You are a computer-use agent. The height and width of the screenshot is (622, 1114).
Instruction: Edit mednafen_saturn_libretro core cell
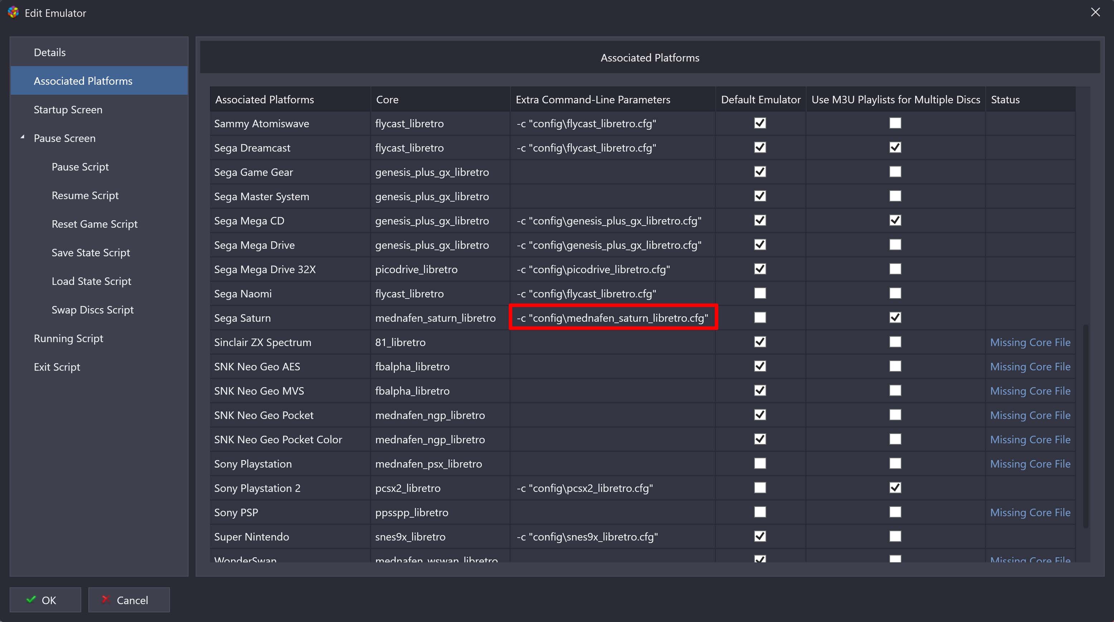click(x=440, y=318)
